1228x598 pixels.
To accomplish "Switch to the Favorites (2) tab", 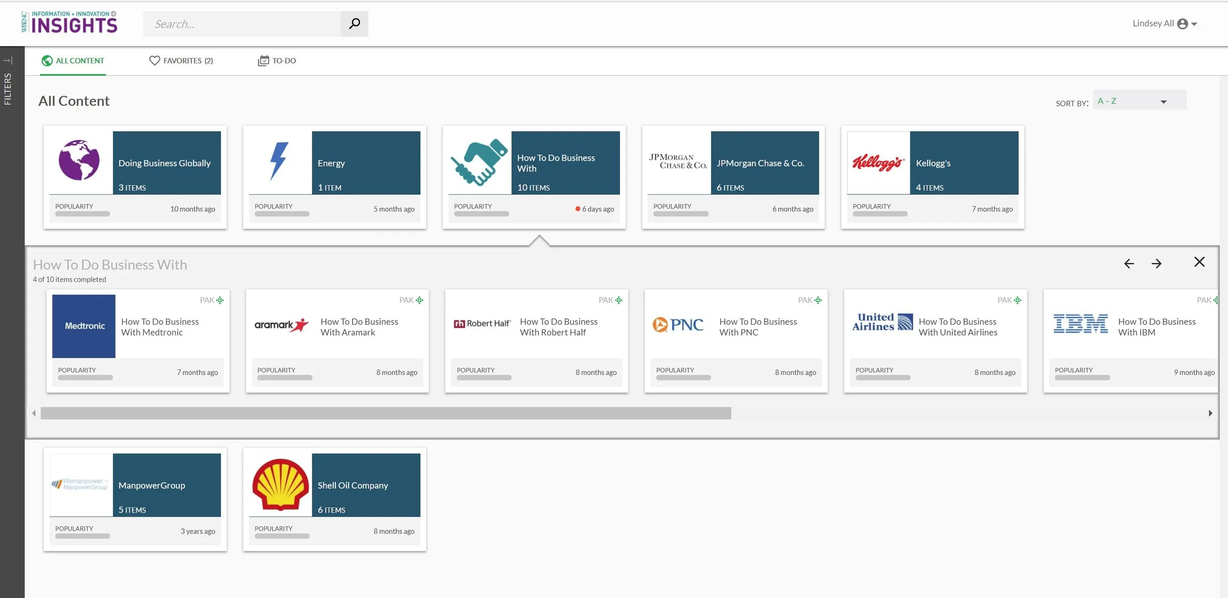I will pyautogui.click(x=181, y=61).
